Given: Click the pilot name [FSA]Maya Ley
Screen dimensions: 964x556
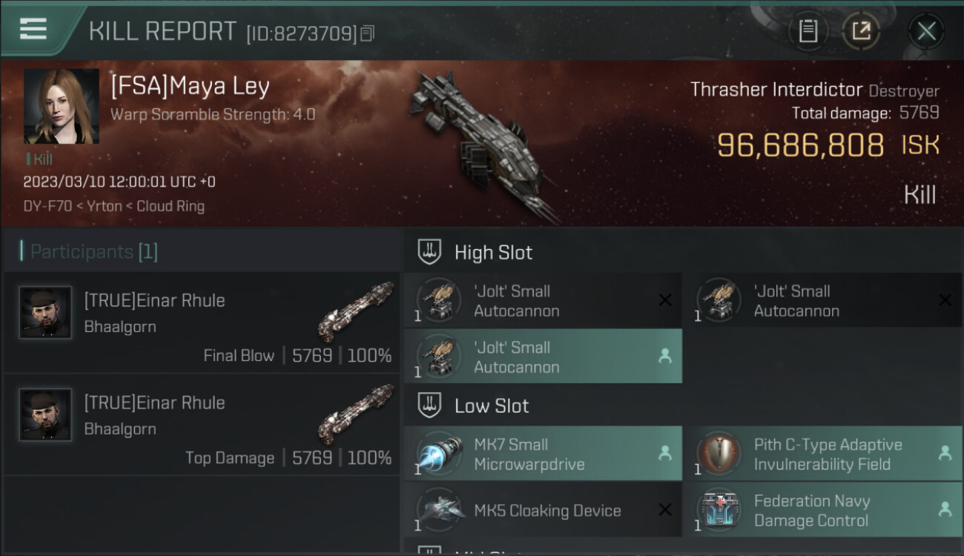Looking at the screenshot, I should [x=190, y=87].
